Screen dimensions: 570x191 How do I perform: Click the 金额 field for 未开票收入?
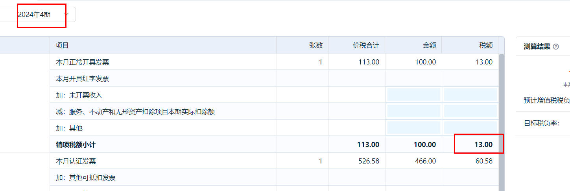(x=413, y=95)
